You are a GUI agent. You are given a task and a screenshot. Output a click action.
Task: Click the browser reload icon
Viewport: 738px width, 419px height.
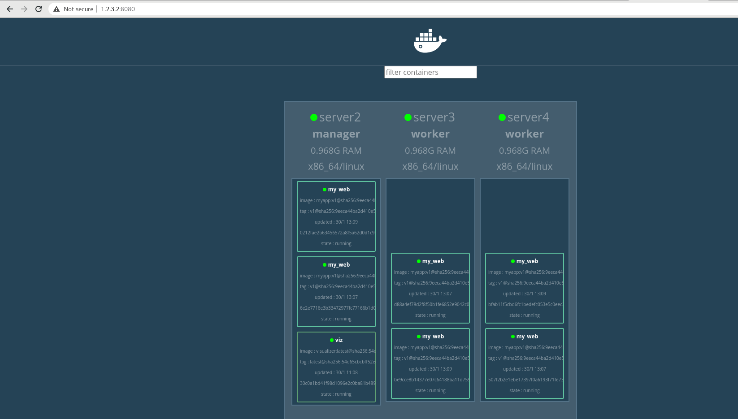pos(38,9)
